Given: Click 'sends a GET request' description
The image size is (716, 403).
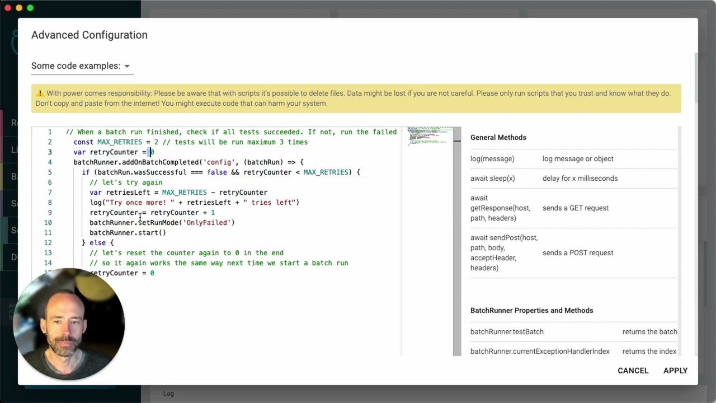Looking at the screenshot, I should click(576, 208).
